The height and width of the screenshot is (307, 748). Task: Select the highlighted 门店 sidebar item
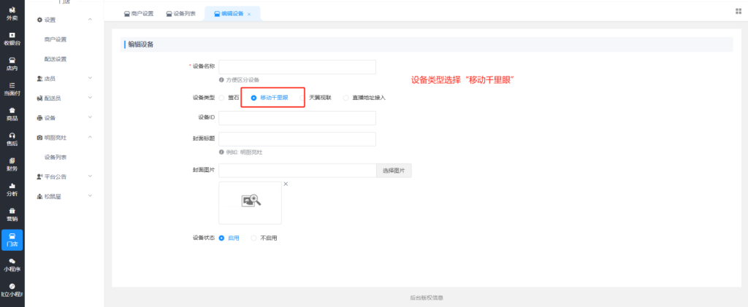[12, 240]
